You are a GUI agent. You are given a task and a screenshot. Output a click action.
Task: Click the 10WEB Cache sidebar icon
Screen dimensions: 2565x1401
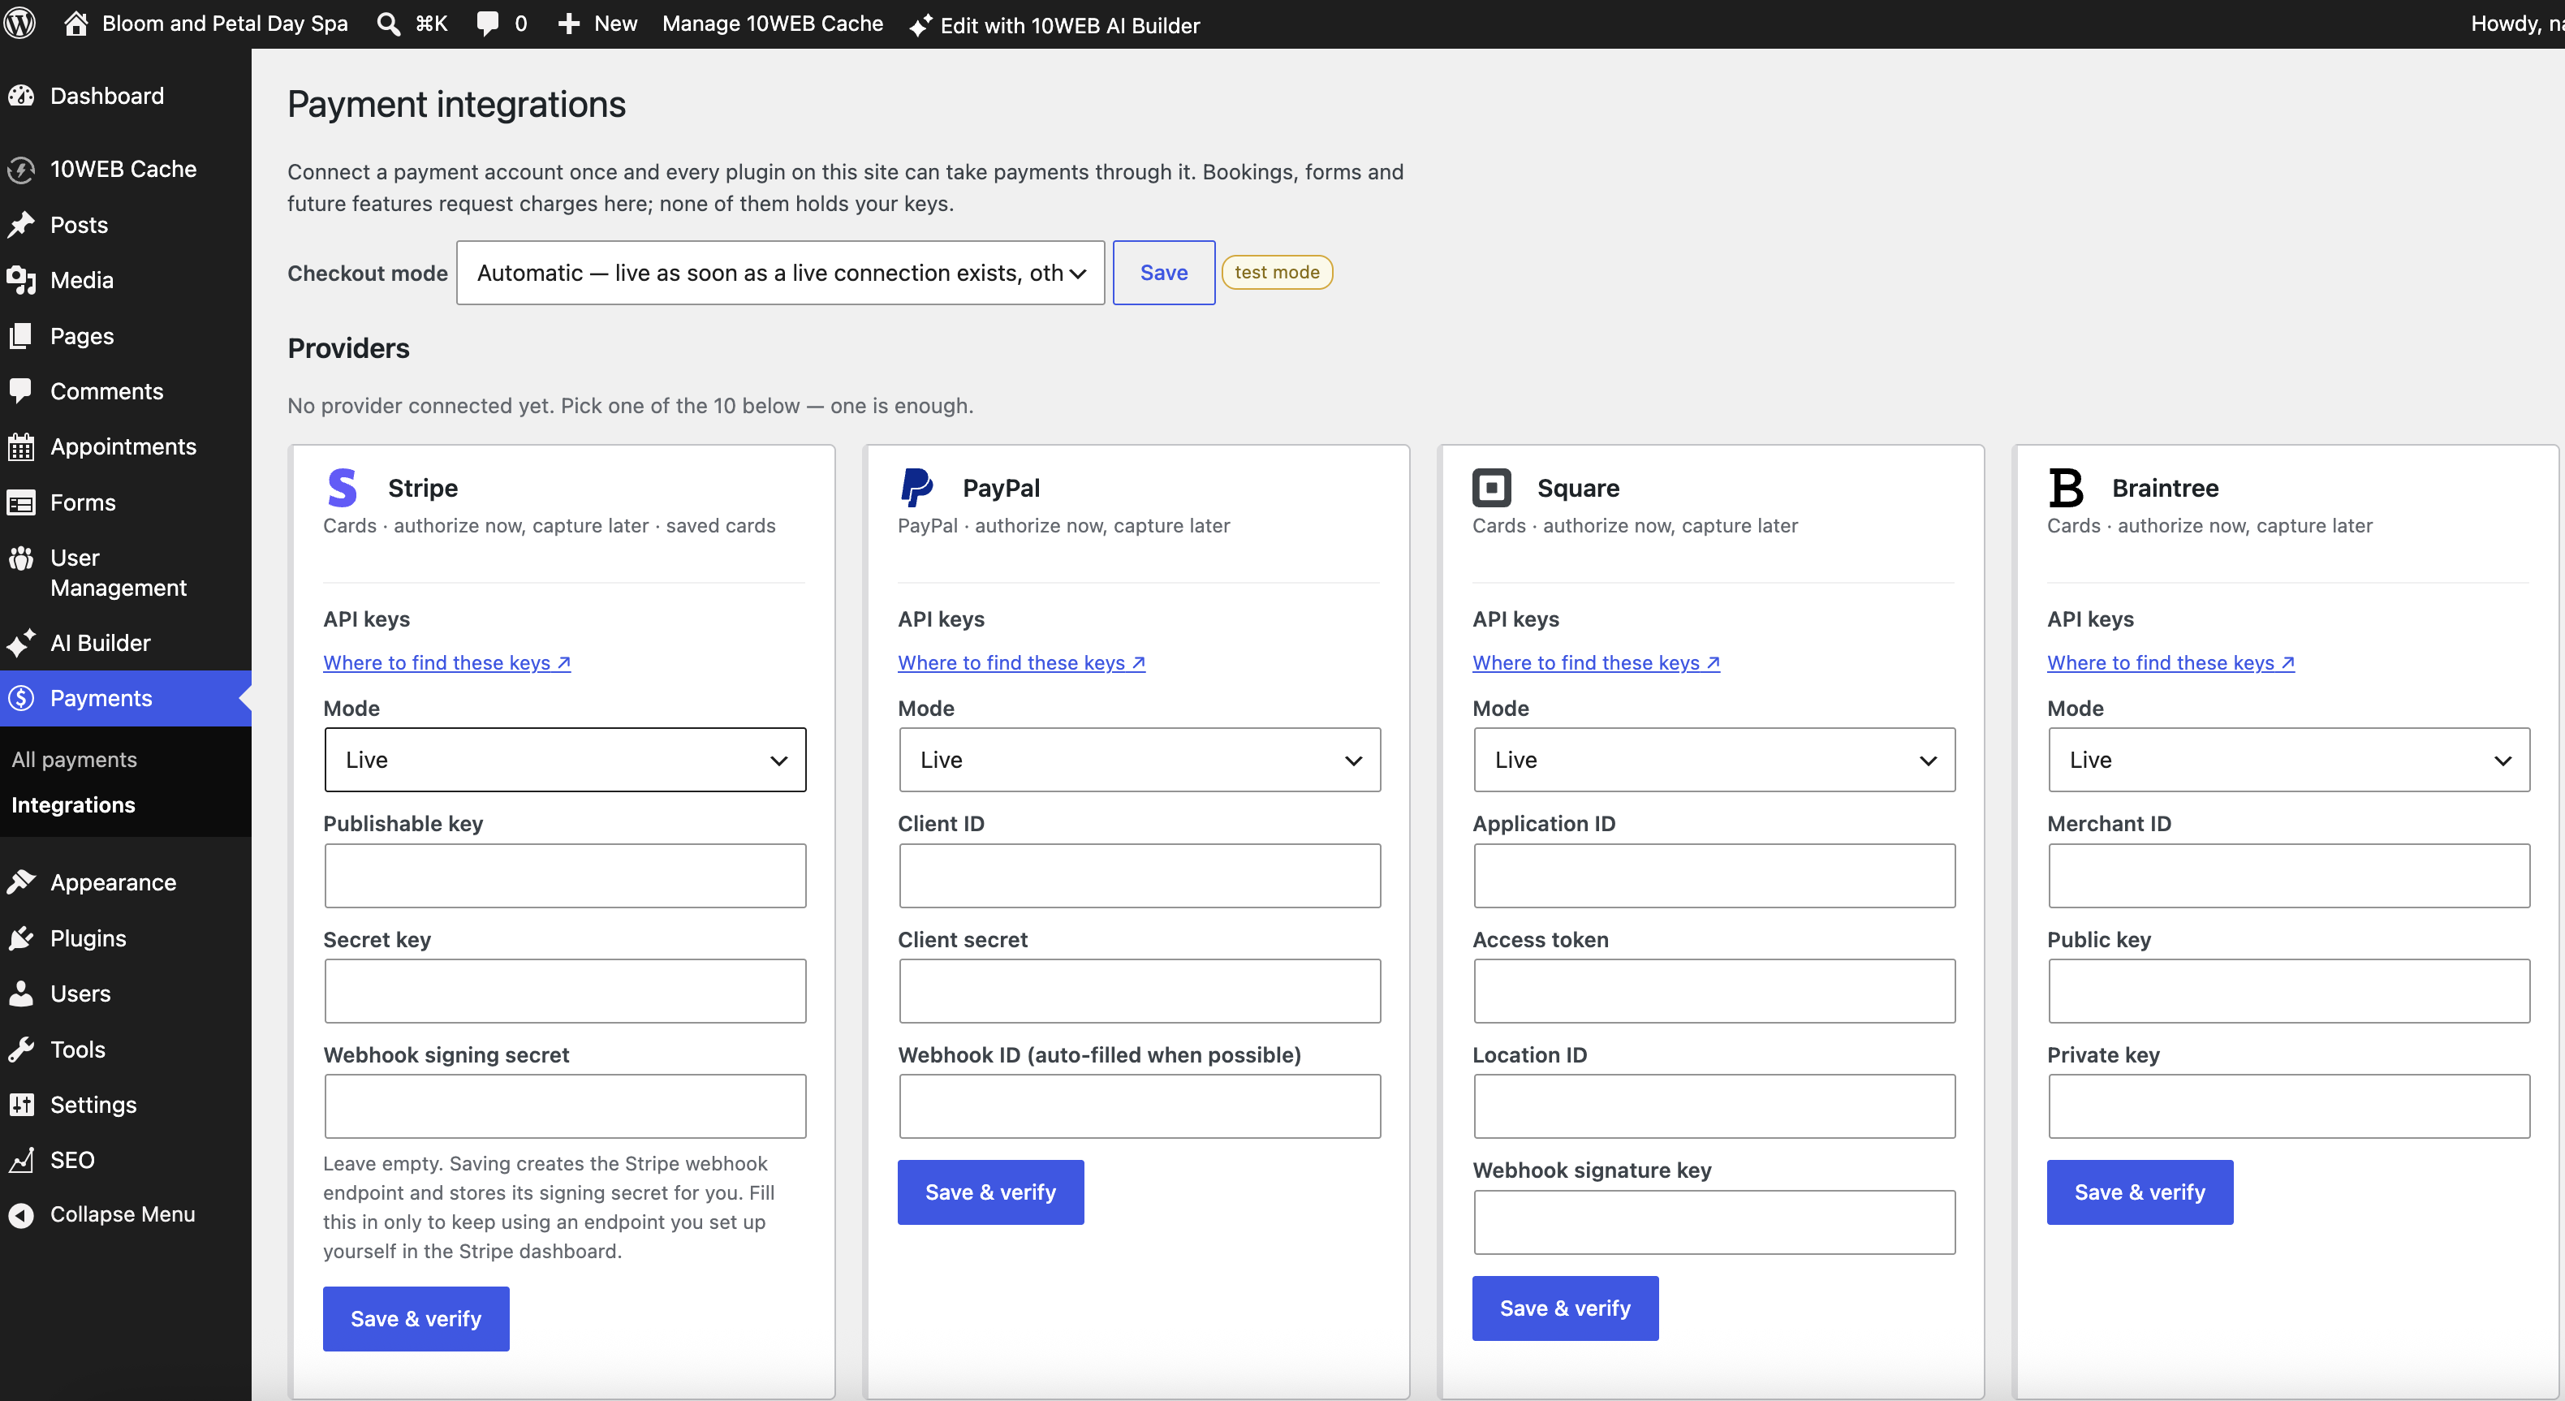click(x=21, y=170)
